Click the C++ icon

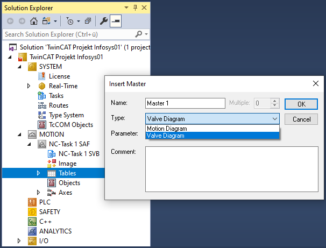(32, 222)
